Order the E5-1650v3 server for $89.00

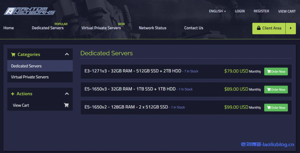[x=276, y=89]
